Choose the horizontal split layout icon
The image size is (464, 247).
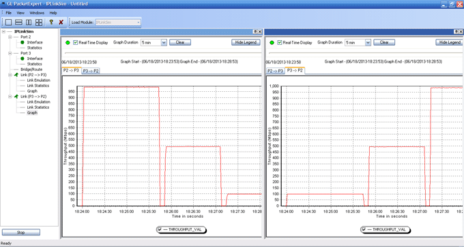[18, 22]
